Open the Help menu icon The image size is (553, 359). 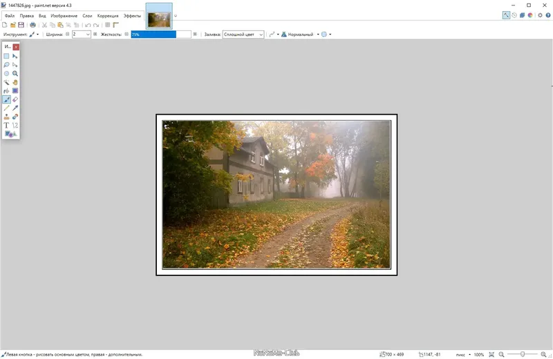click(548, 15)
